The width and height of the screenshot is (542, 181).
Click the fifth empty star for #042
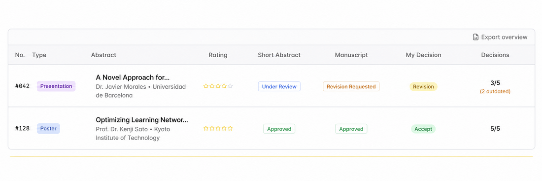(x=230, y=86)
